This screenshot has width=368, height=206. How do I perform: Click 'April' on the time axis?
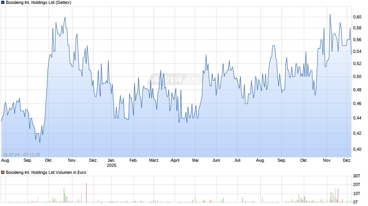tap(175, 161)
